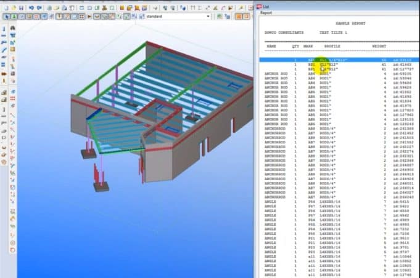Screen dimensions: 420x278
Task: Select the ANCHOR ROD row with id:59205
Action: pyautogui.click(x=339, y=74)
